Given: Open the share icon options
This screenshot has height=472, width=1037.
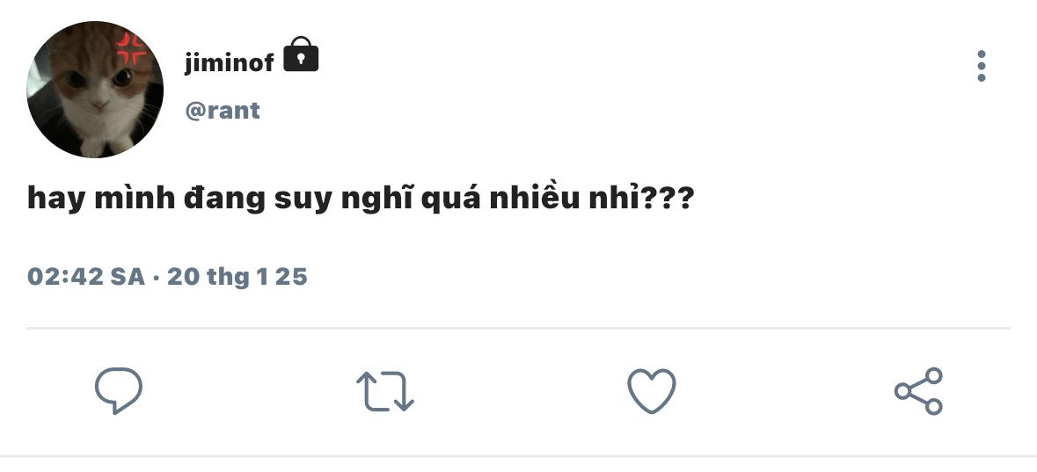Looking at the screenshot, I should click(x=918, y=391).
